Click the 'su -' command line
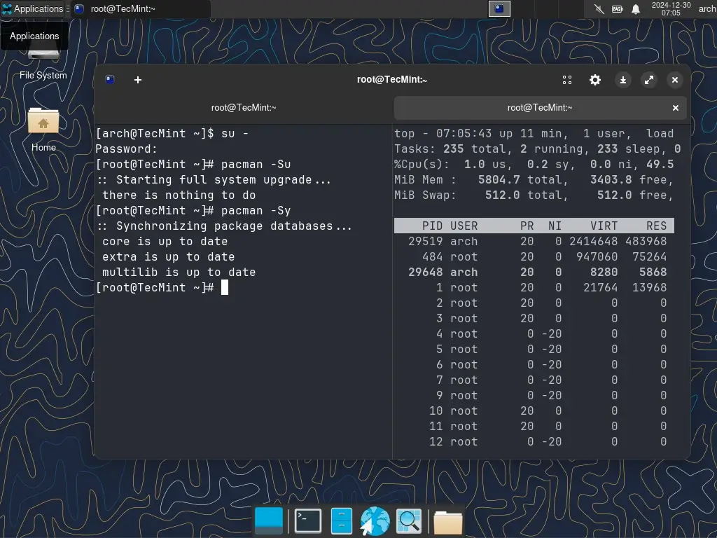 click(x=172, y=134)
